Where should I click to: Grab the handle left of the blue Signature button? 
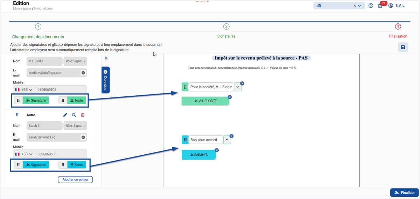[19, 165]
